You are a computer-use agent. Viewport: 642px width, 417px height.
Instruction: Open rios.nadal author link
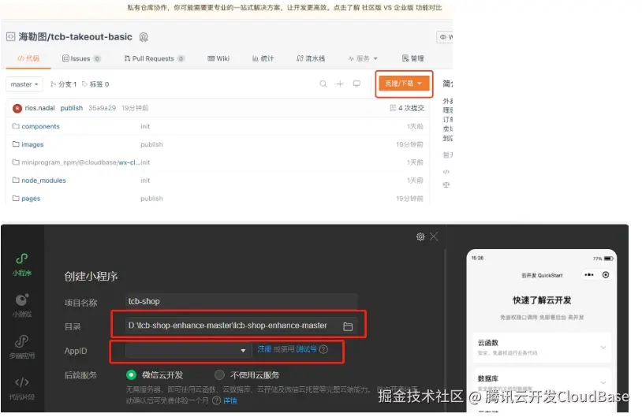(39, 108)
